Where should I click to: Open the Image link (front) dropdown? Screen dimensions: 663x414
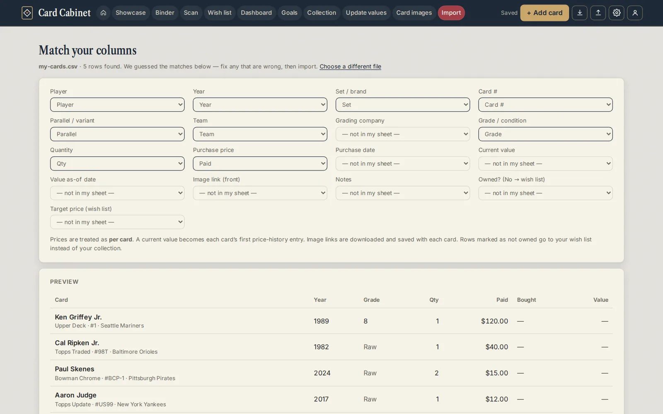pyautogui.click(x=260, y=193)
